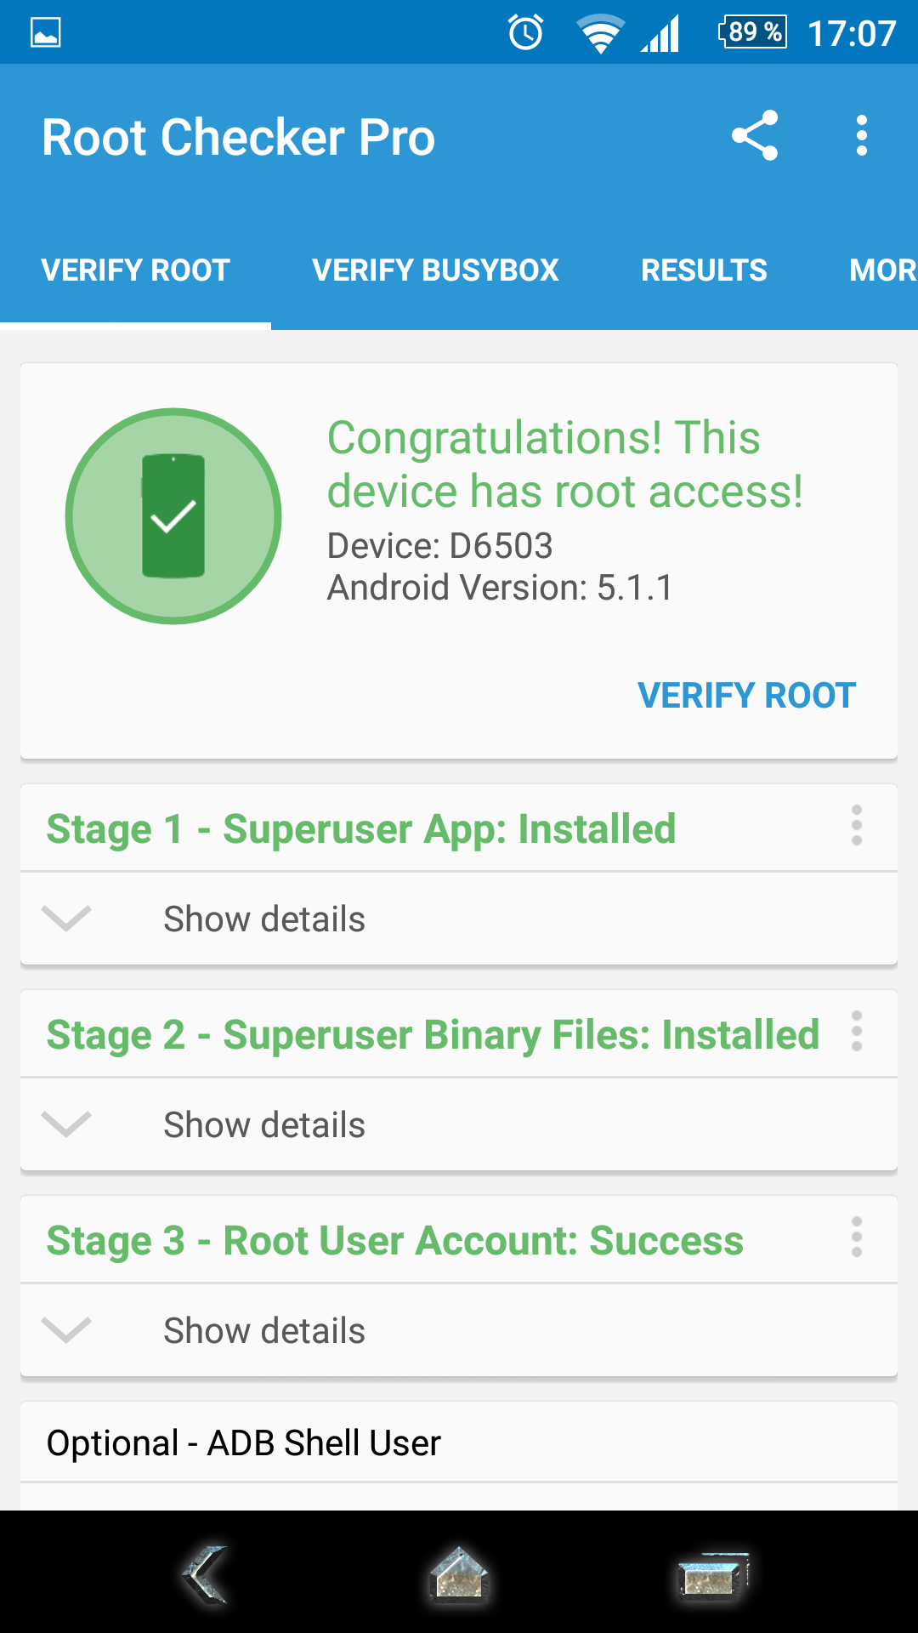The width and height of the screenshot is (918, 1633).
Task: Open Stage 2 Superuser Binary options menu
Action: coord(856,1032)
